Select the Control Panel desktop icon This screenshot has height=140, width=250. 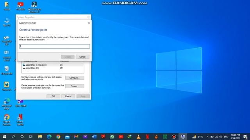point(7,56)
